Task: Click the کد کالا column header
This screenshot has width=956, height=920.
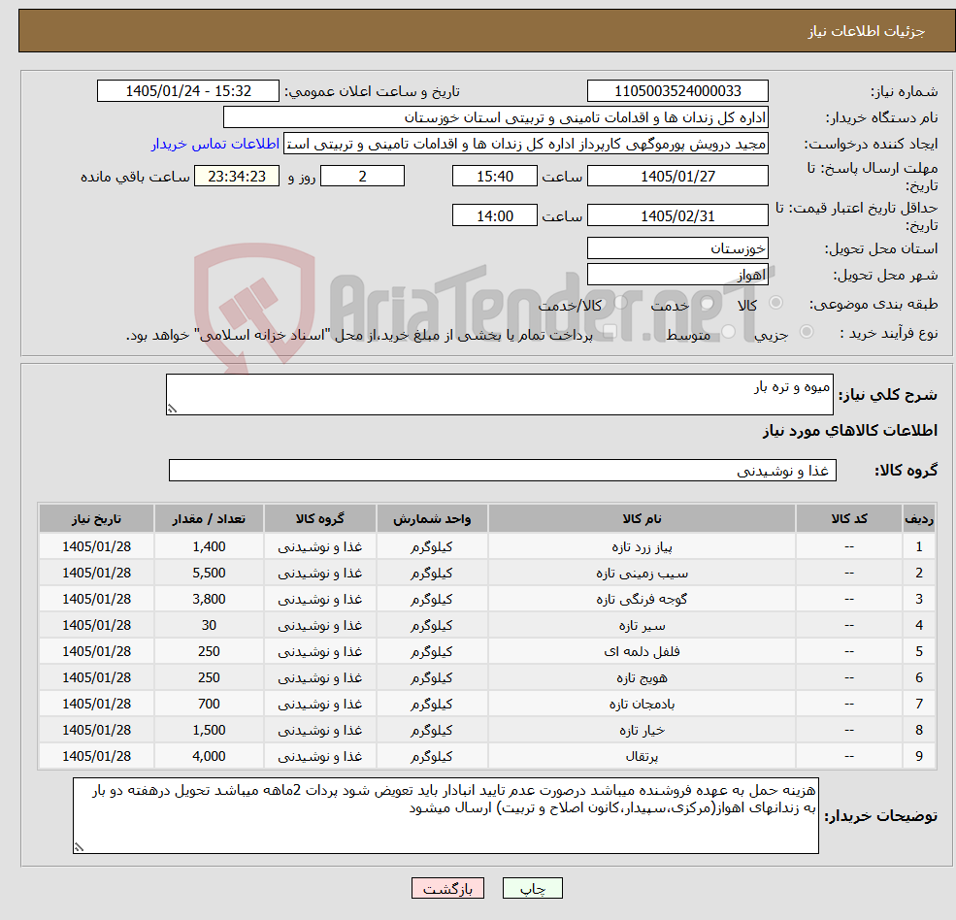Action: tap(848, 519)
